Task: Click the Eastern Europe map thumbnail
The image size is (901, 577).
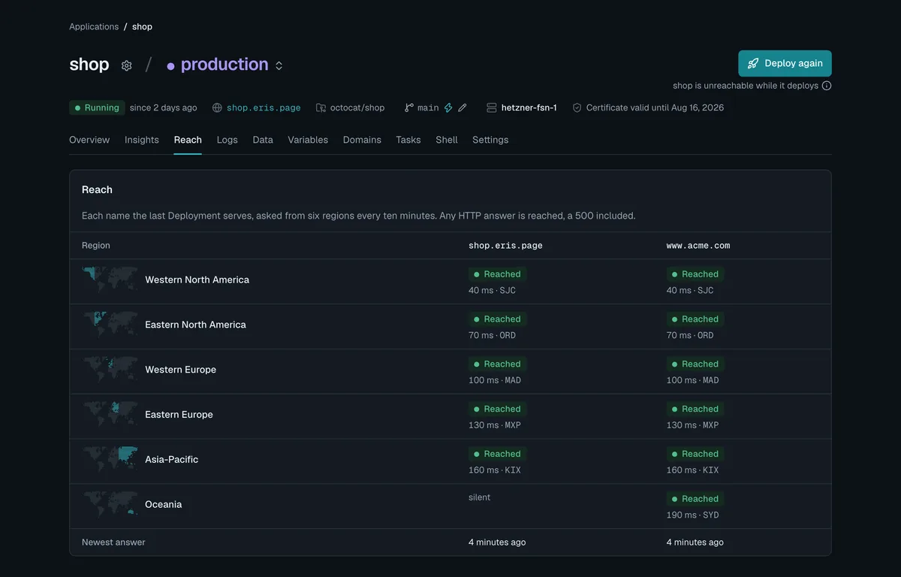Action: coord(110,415)
